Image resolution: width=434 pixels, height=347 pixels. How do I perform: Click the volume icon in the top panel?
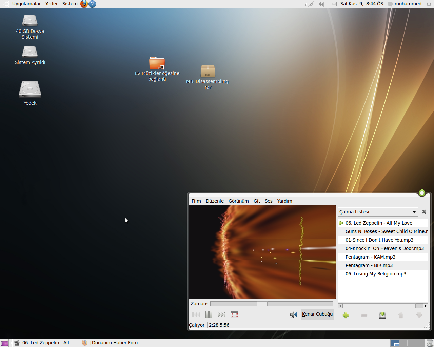pyautogui.click(x=321, y=4)
